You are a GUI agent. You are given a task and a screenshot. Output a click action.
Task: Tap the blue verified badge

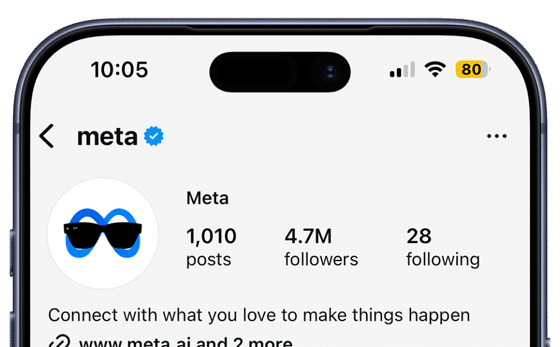click(153, 136)
